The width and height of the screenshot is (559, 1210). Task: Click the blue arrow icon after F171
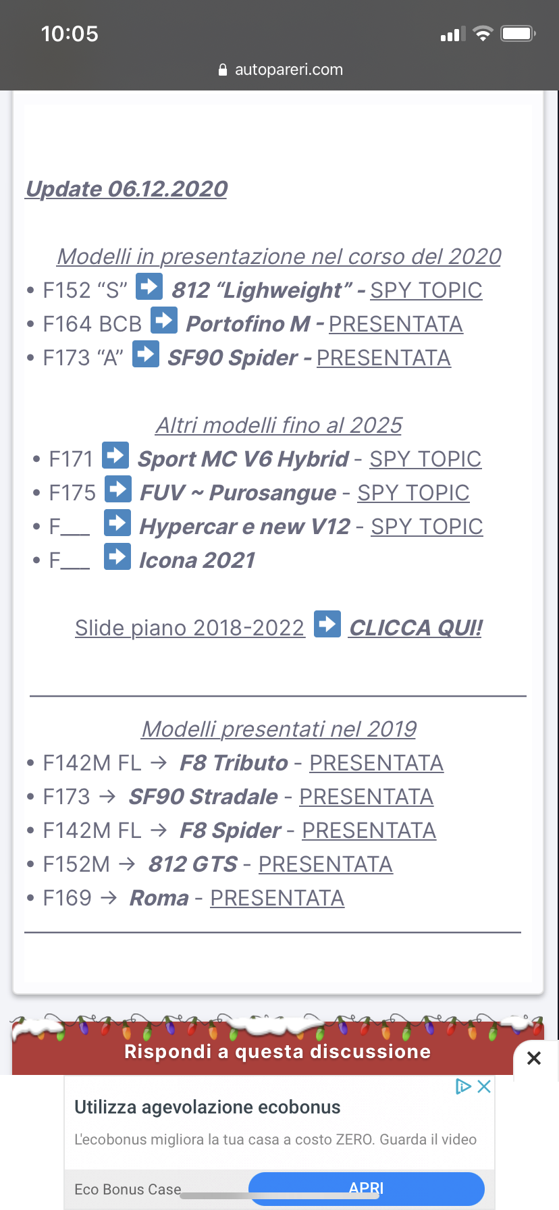pyautogui.click(x=115, y=455)
